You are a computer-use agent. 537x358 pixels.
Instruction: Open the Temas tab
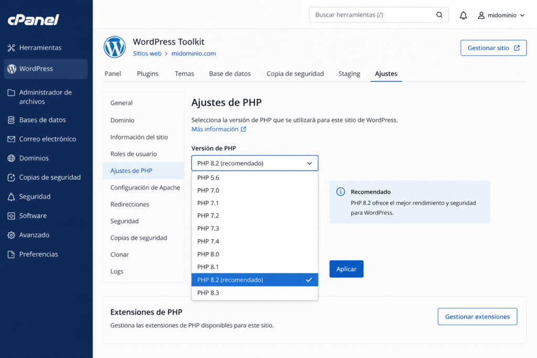click(x=184, y=73)
